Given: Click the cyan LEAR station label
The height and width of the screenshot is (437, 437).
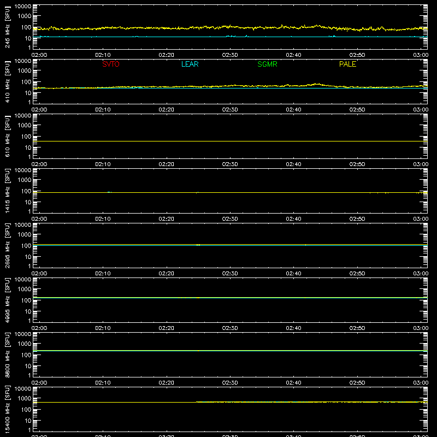Looking at the screenshot, I should [190, 64].
